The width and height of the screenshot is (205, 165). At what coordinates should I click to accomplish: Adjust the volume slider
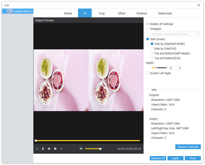coord(93,149)
